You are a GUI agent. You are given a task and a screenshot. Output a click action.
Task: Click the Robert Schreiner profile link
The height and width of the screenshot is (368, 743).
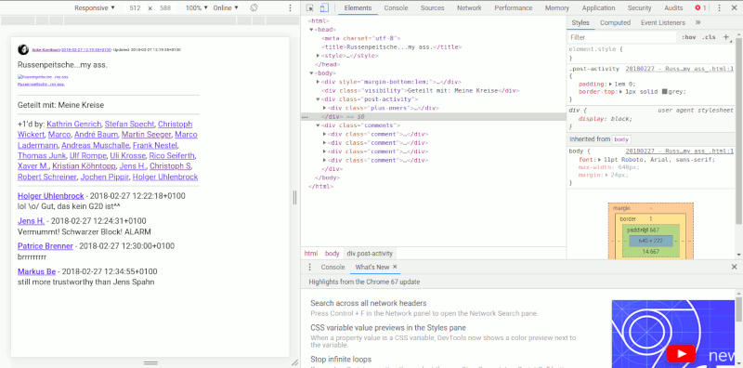pyautogui.click(x=47, y=177)
